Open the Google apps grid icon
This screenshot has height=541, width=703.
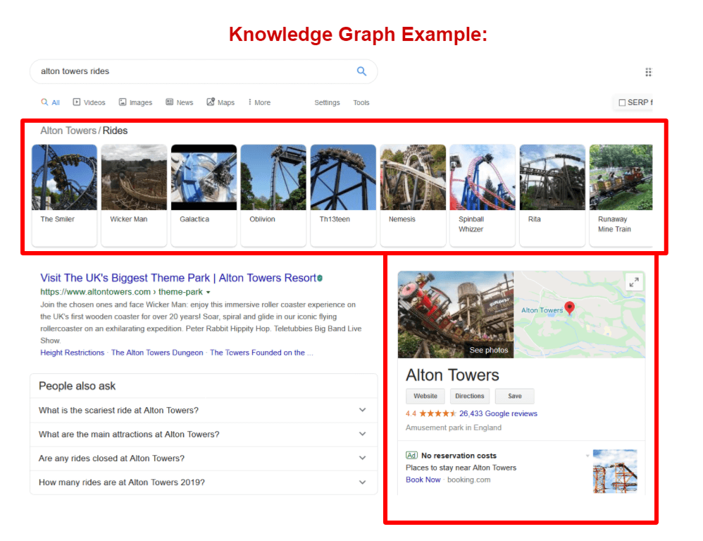(x=648, y=72)
